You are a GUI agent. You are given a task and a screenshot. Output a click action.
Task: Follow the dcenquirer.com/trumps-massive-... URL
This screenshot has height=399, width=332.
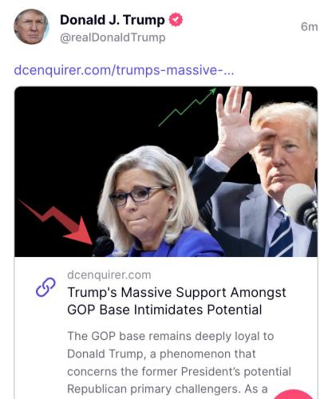coord(124,70)
